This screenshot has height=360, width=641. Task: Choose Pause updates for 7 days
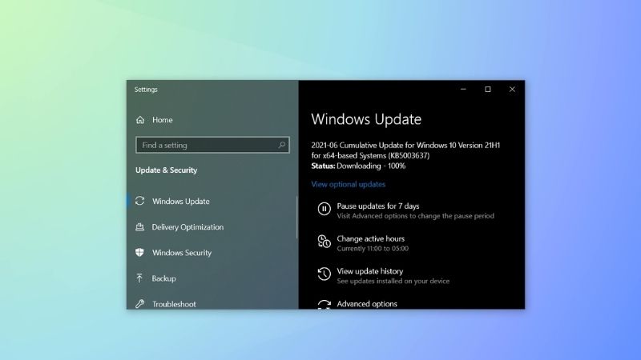(378, 206)
